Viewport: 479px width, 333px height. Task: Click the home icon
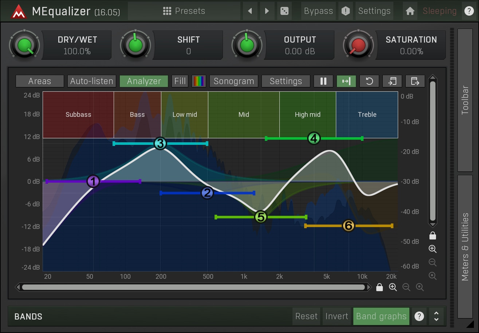point(410,11)
